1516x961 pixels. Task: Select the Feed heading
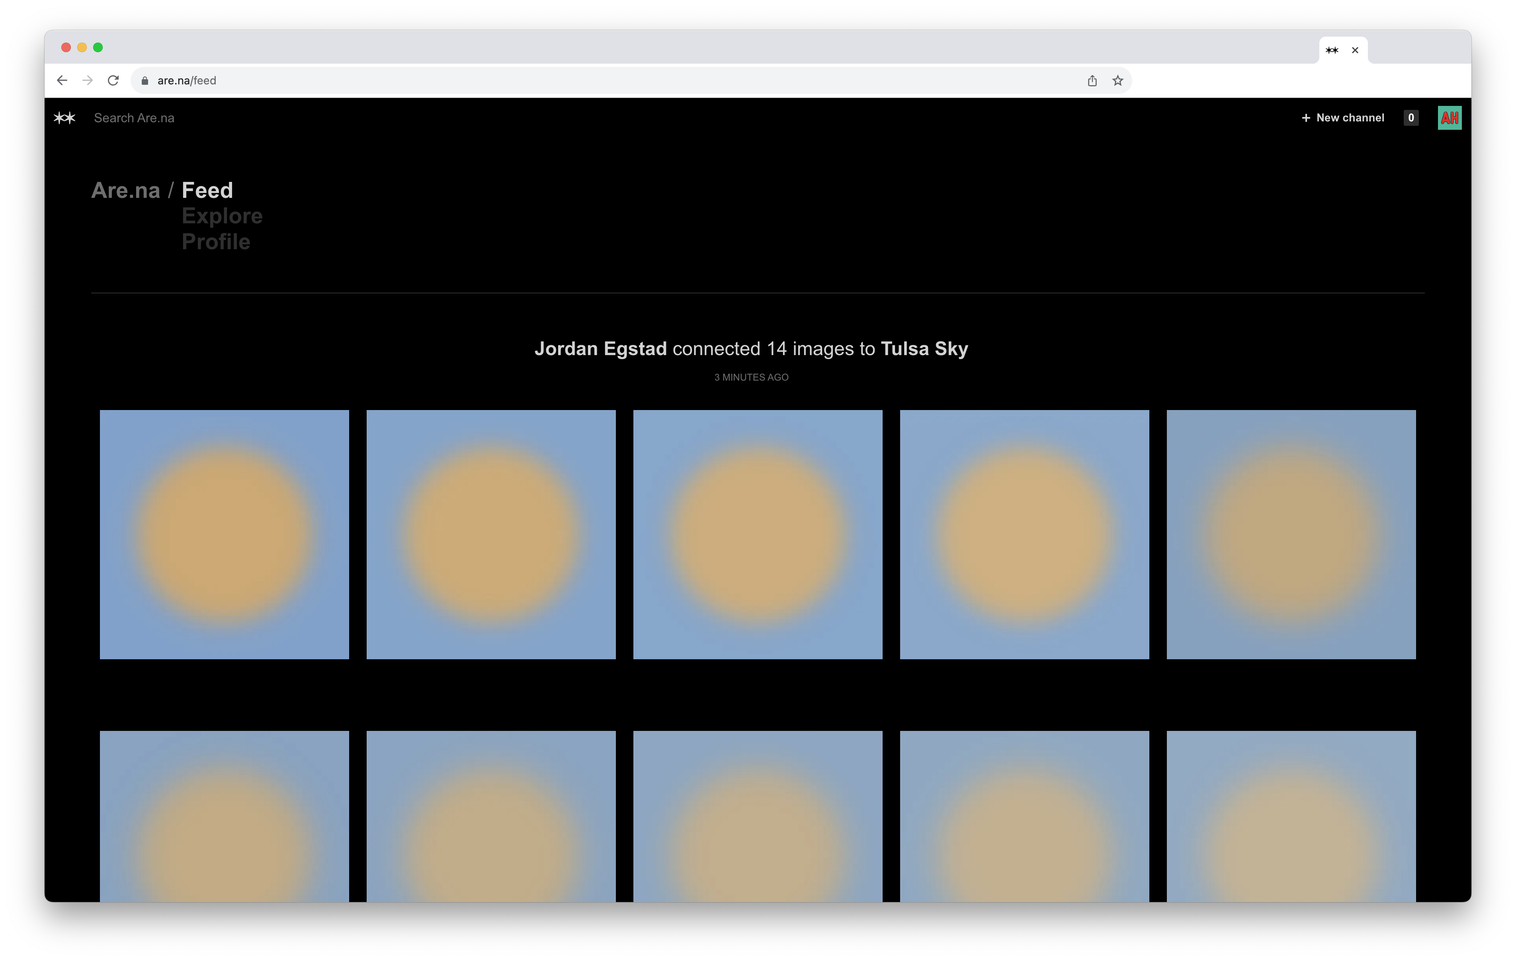[207, 190]
